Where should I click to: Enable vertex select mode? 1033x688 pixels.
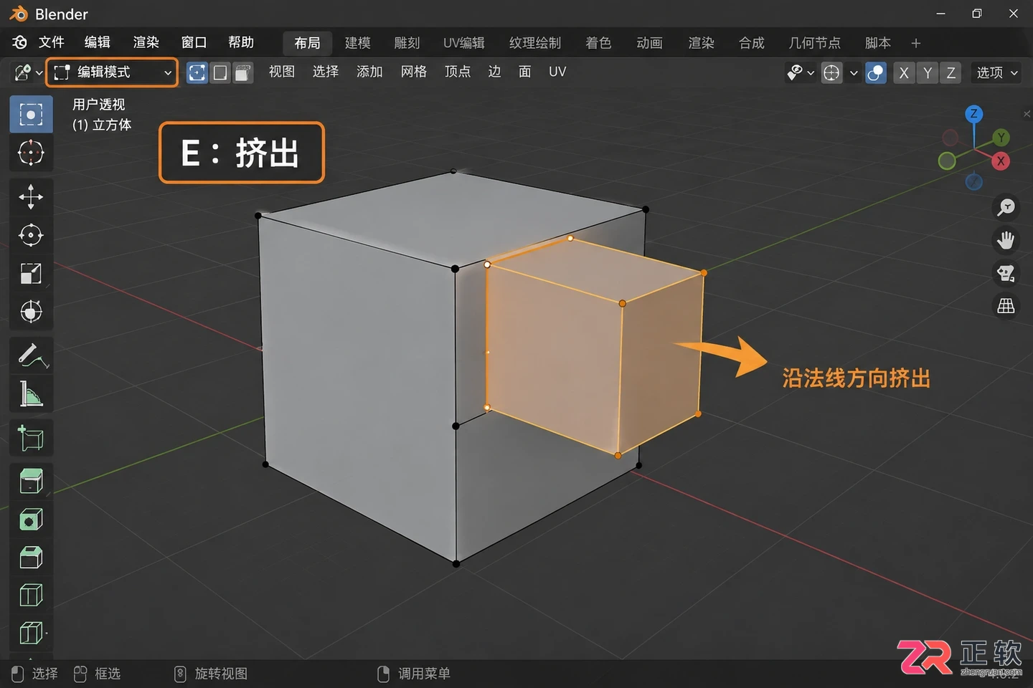tap(197, 72)
